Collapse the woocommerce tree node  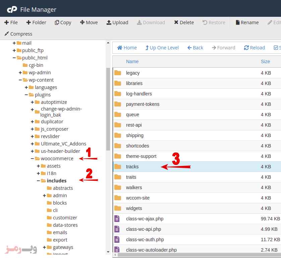(x=32, y=159)
